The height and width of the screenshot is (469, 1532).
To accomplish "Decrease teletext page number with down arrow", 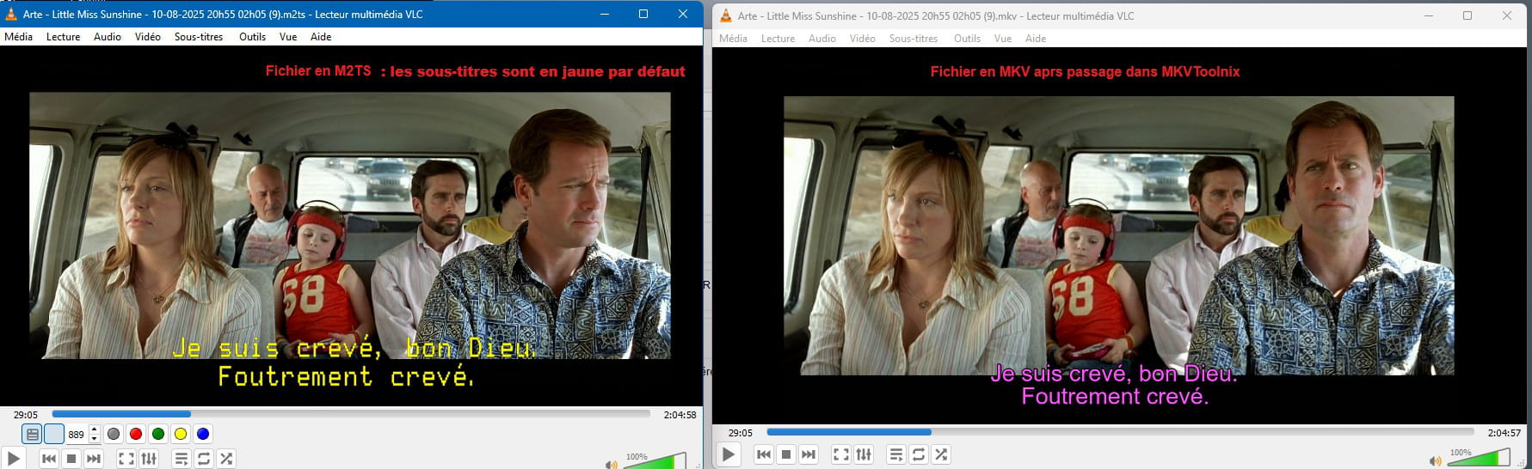I will click(95, 439).
